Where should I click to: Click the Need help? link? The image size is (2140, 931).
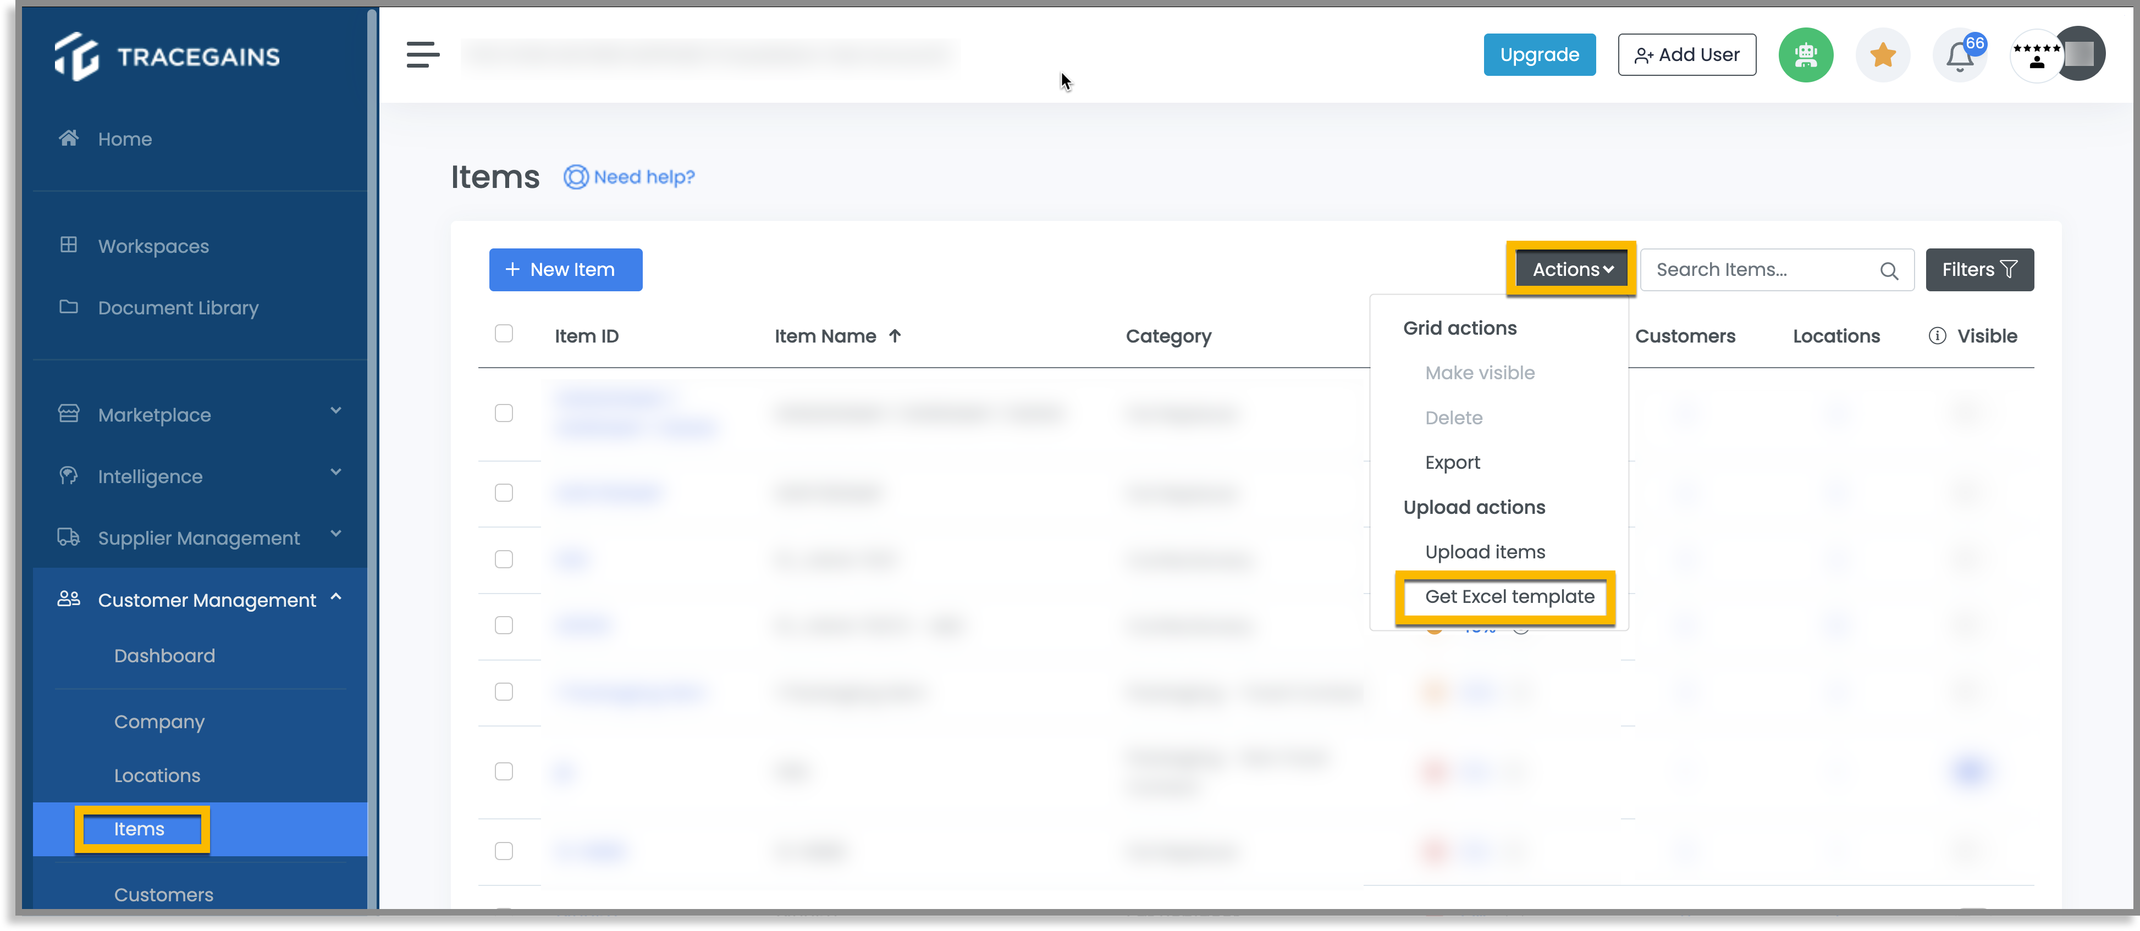[x=644, y=177]
